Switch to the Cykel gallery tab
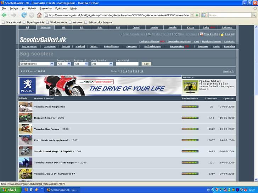The image size is (258, 193). point(136,27)
